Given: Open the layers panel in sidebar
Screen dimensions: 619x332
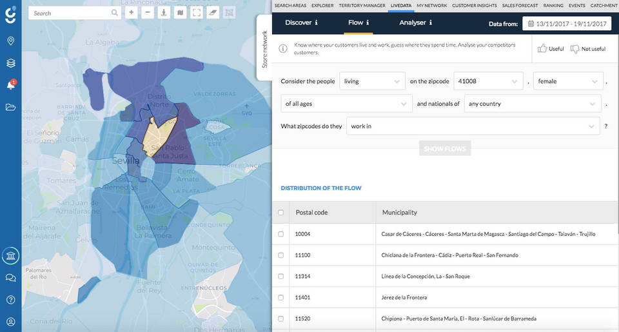Looking at the screenshot, I should coord(10,63).
